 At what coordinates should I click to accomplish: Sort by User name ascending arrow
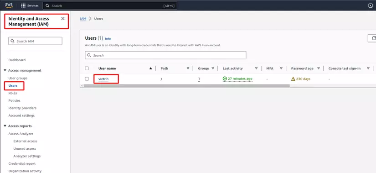point(150,68)
